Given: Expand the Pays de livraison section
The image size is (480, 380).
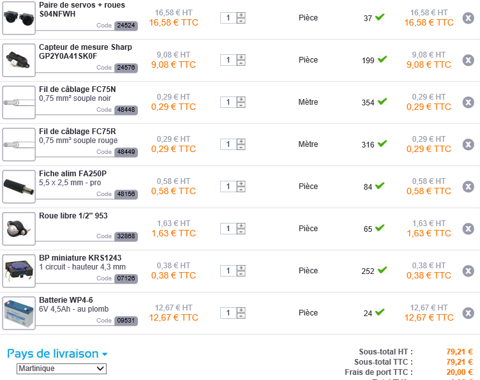Looking at the screenshot, I should point(57,354).
